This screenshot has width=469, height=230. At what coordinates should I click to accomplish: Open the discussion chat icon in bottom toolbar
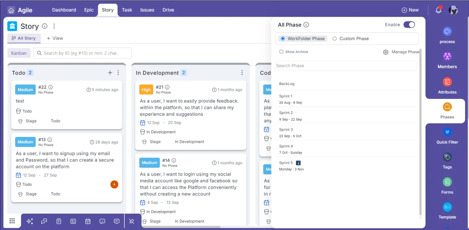[44, 221]
